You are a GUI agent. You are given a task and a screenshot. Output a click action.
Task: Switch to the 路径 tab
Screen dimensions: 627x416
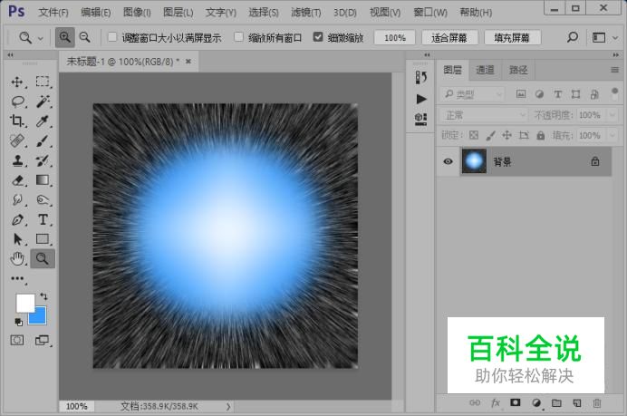pyautogui.click(x=518, y=70)
